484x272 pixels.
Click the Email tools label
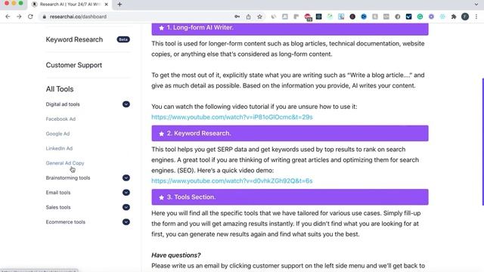(58, 193)
